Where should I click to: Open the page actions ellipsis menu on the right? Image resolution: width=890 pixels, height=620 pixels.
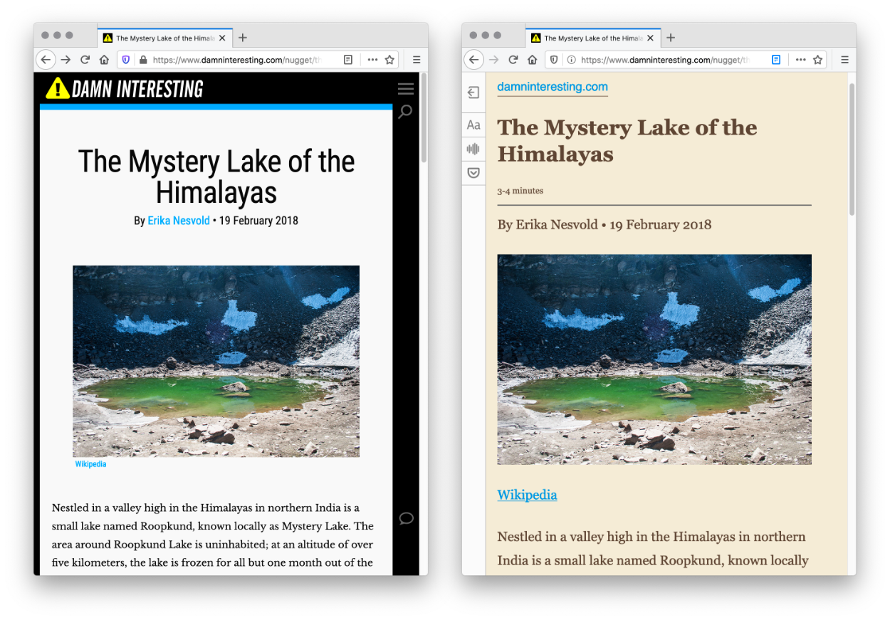(800, 60)
